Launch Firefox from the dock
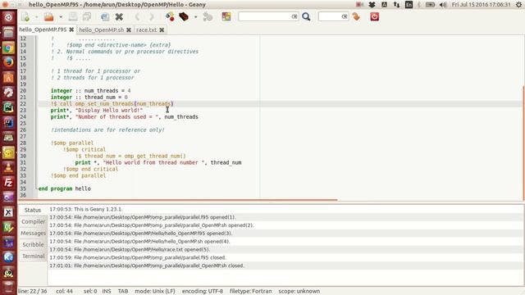Image resolution: width=525 pixels, height=295 pixels. [x=8, y=62]
